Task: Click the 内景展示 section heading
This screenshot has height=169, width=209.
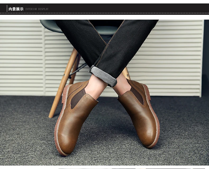Action: (16, 9)
